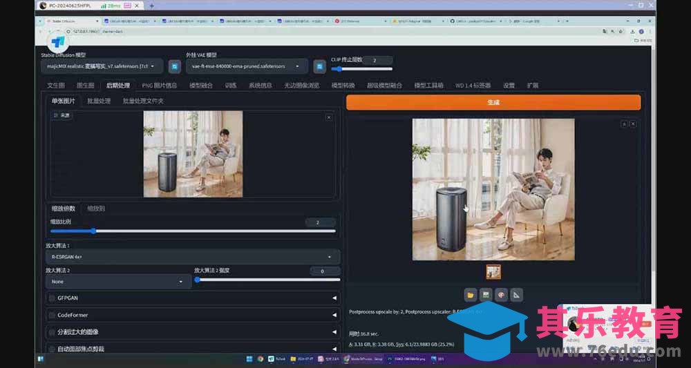Click refresh icon beside VAE model dropdown
The image size is (691, 368).
pyautogui.click(x=319, y=66)
